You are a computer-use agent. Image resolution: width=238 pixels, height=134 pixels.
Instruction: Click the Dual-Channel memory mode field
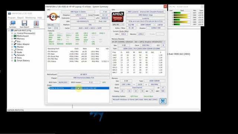137,88
